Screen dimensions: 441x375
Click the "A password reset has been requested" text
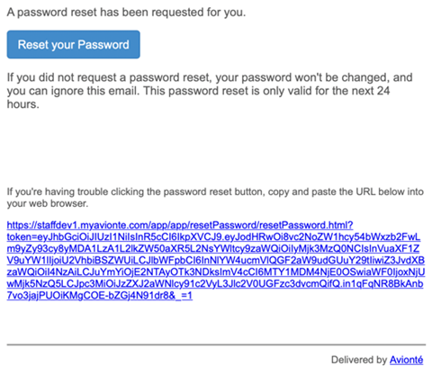tap(126, 13)
